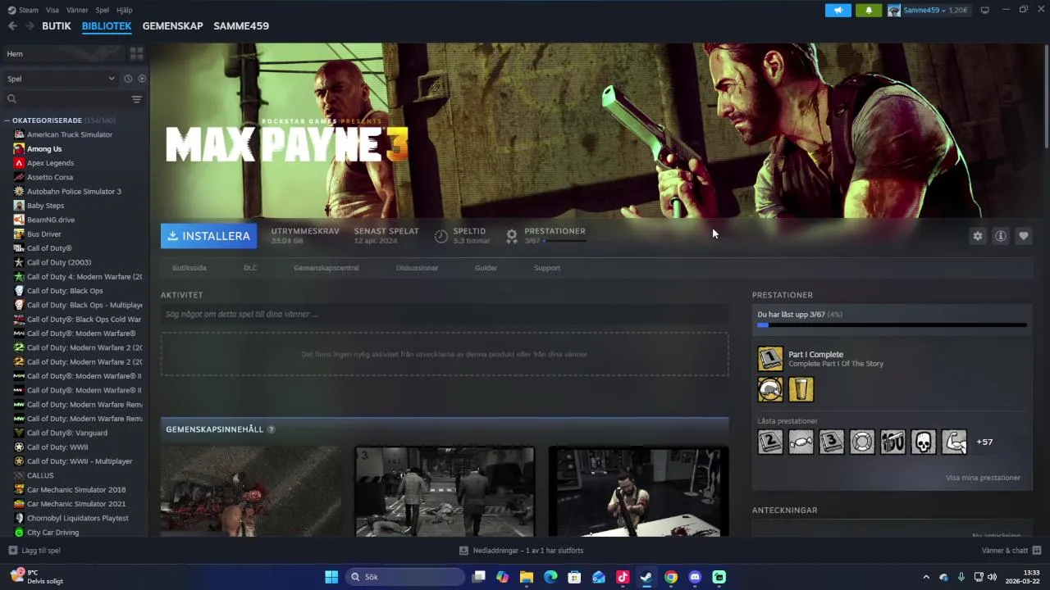Open Discord from the taskbar
1050x590 pixels.
(x=695, y=577)
